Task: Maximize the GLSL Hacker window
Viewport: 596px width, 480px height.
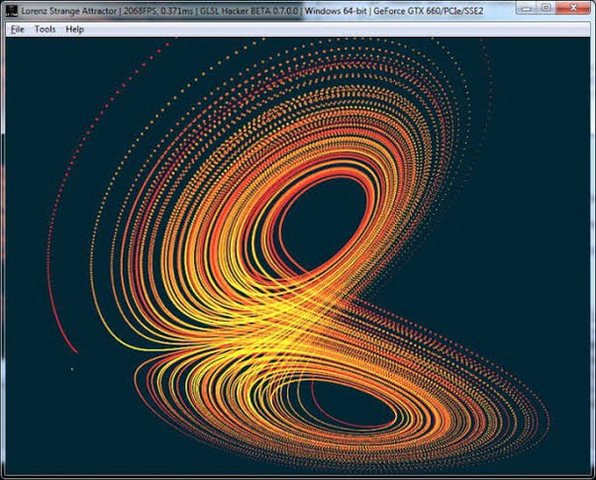Action: tap(546, 8)
